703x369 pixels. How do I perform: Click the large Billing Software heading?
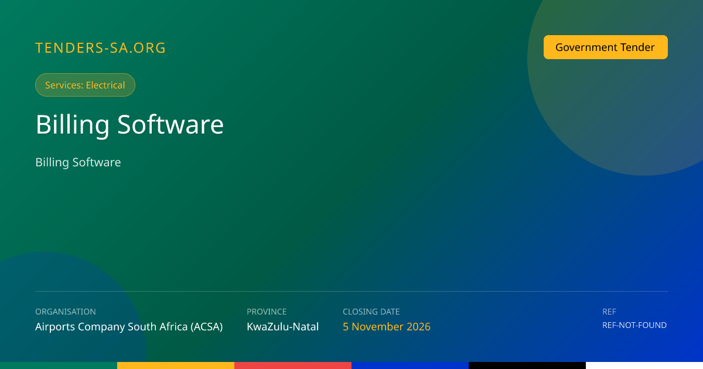(x=129, y=125)
